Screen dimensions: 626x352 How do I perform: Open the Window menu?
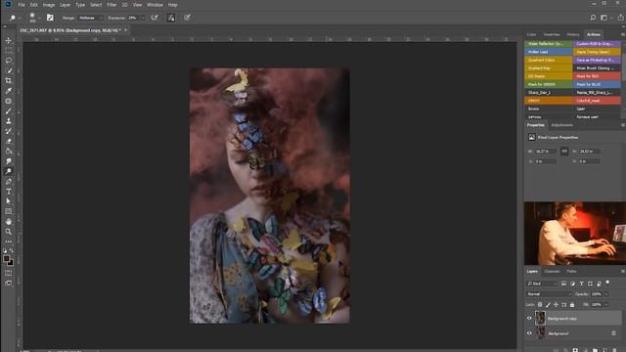[x=155, y=5]
